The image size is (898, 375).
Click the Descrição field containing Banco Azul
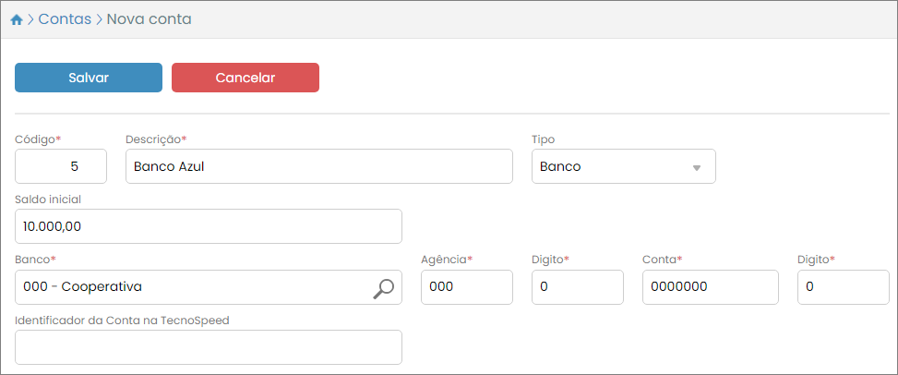(318, 167)
